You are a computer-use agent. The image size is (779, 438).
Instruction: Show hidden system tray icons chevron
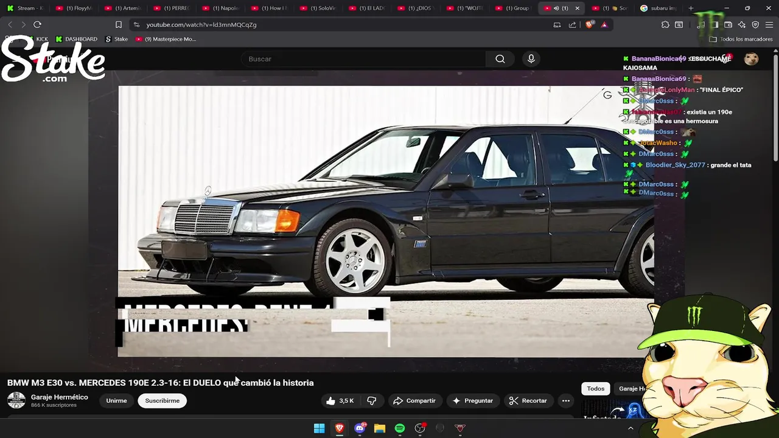(x=631, y=428)
